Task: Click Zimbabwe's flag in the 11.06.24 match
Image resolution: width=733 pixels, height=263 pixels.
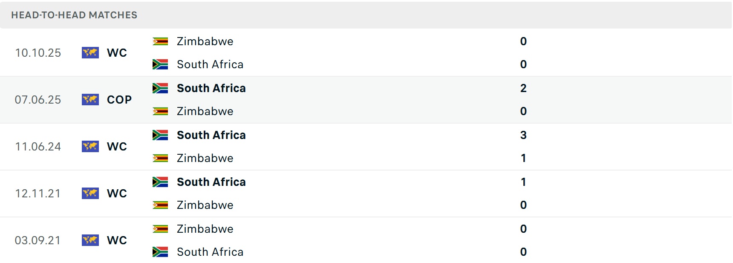Action: coord(160,158)
